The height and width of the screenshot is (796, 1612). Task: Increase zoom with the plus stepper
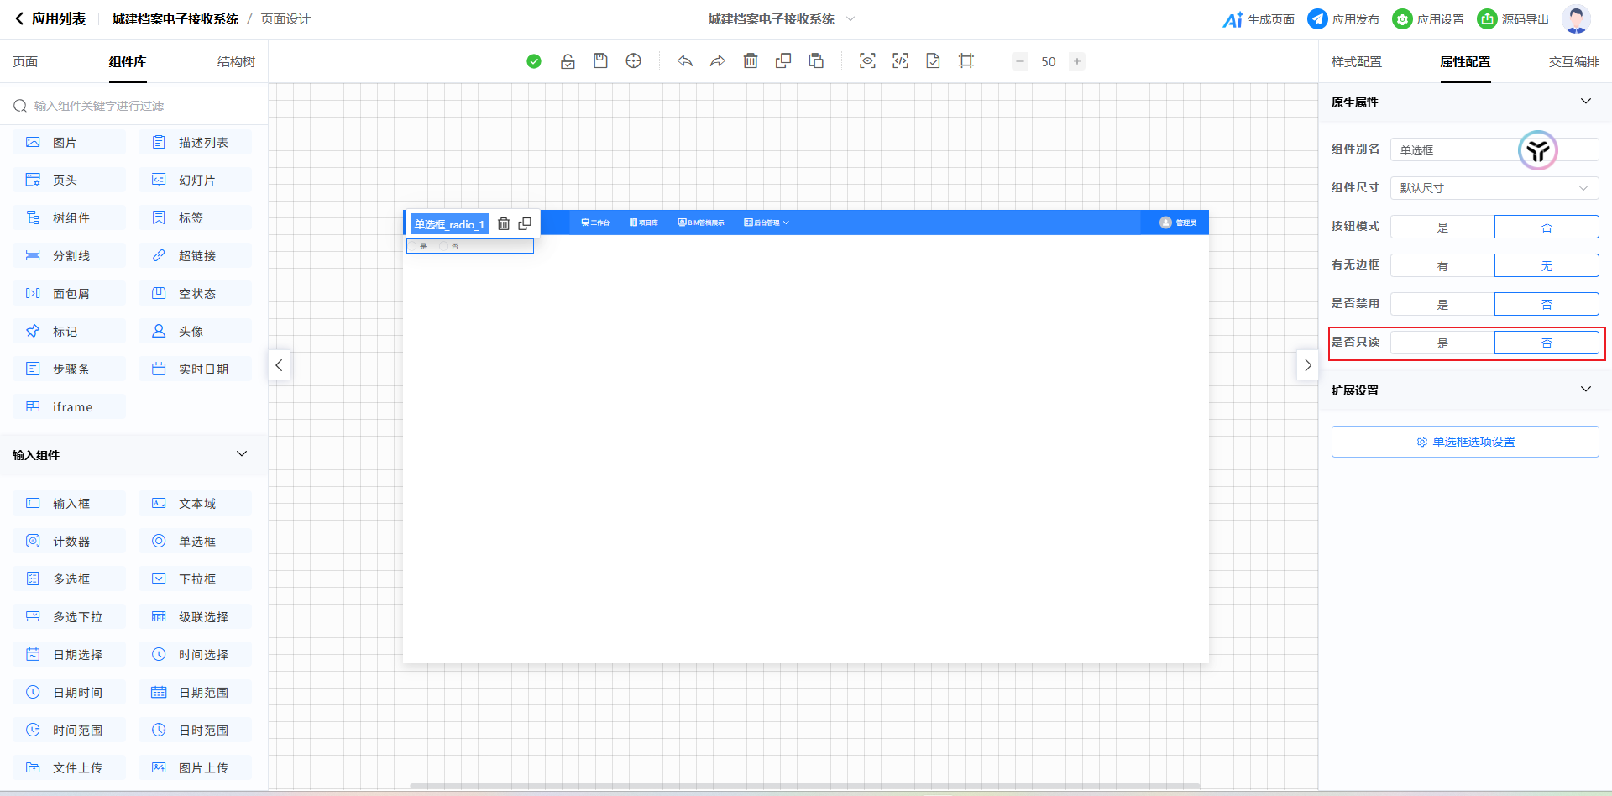click(x=1077, y=61)
